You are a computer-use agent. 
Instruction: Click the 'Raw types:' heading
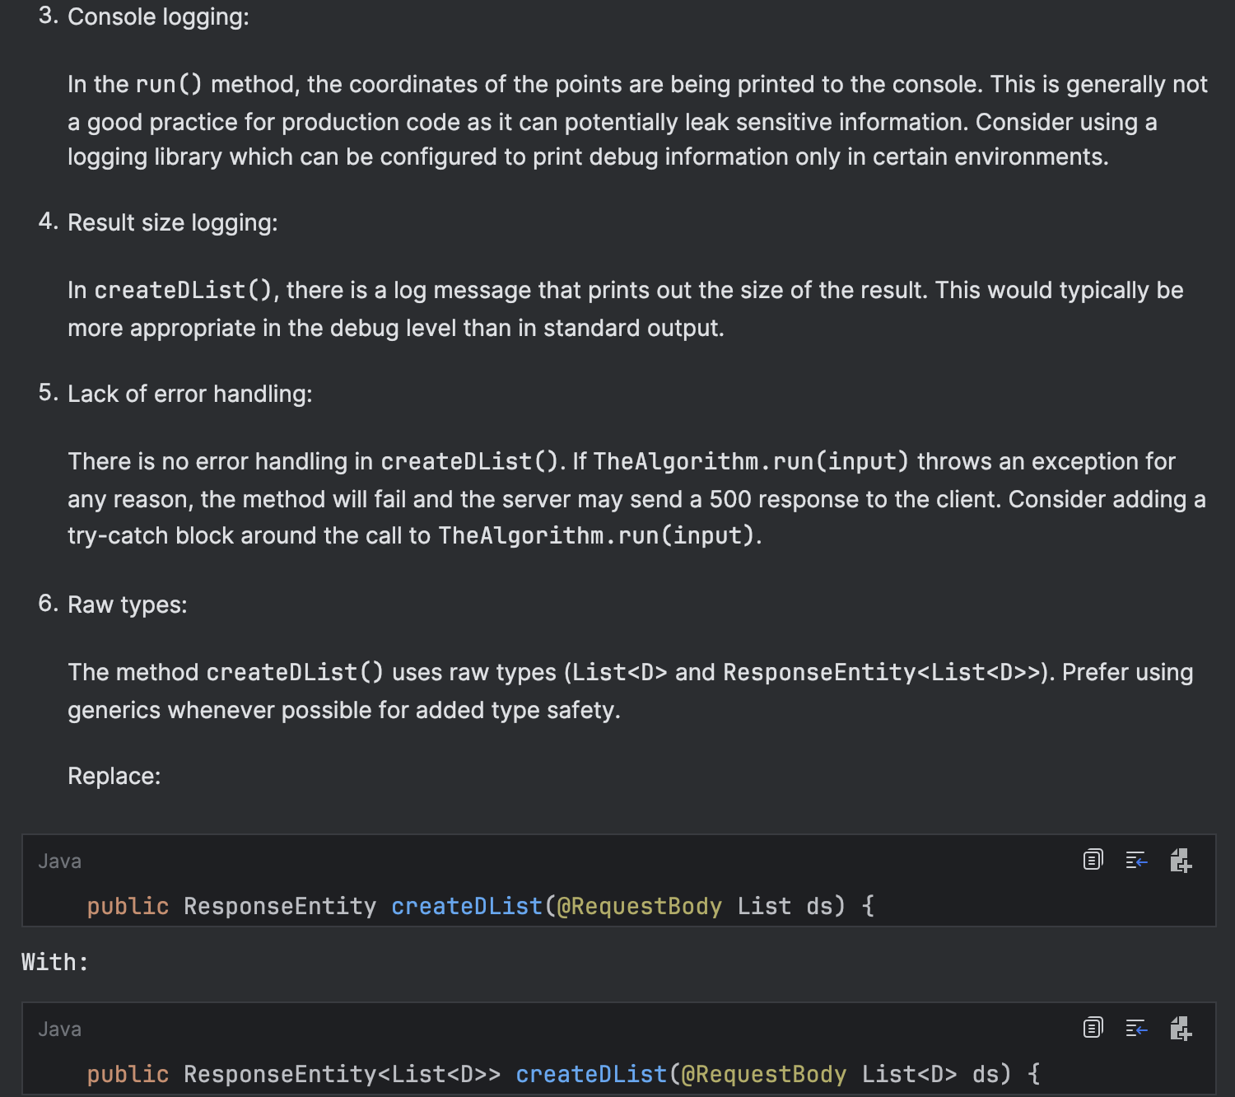tap(127, 605)
